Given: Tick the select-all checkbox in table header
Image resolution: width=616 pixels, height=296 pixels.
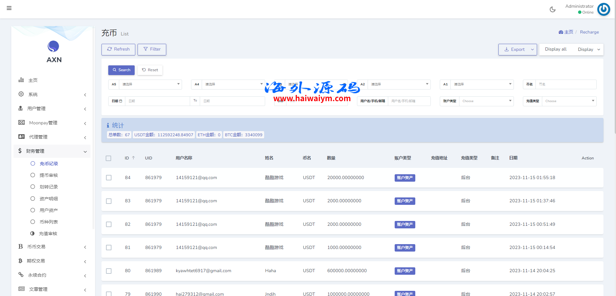Looking at the screenshot, I should pyautogui.click(x=109, y=158).
